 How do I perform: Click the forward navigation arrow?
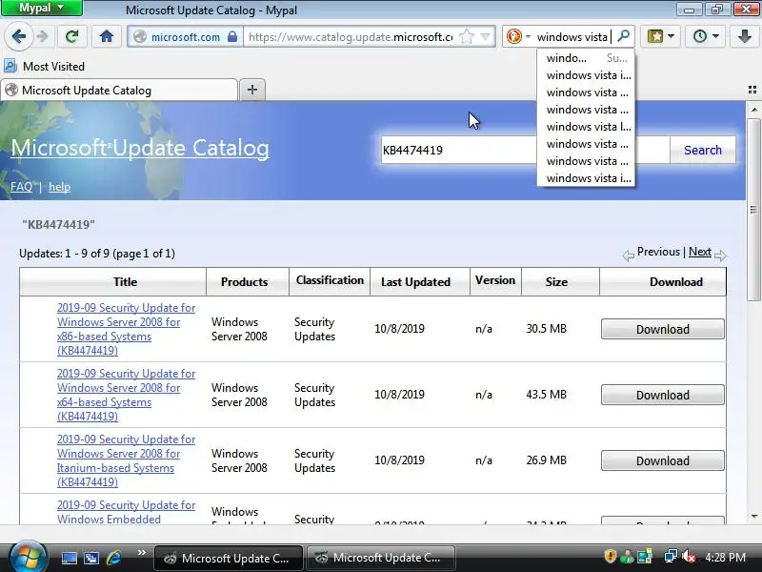coord(43,36)
